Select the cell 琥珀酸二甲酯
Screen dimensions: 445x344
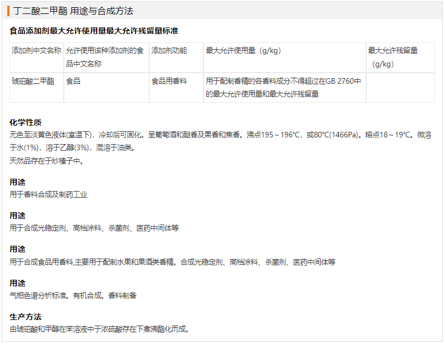(x=33, y=81)
